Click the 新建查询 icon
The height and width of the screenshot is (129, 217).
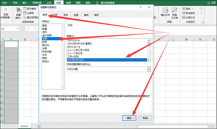coord(18,10)
